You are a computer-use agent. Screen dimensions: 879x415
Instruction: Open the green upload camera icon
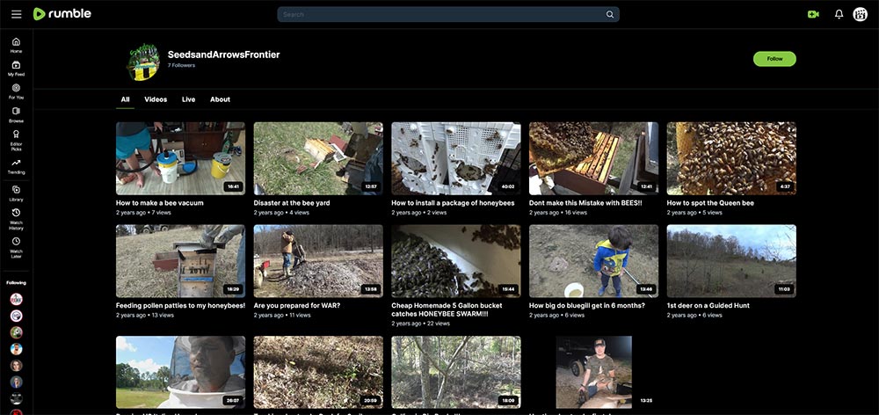[x=813, y=15]
